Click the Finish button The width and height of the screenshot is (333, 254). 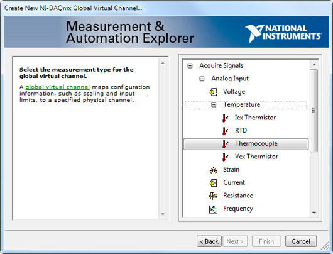pyautogui.click(x=266, y=241)
